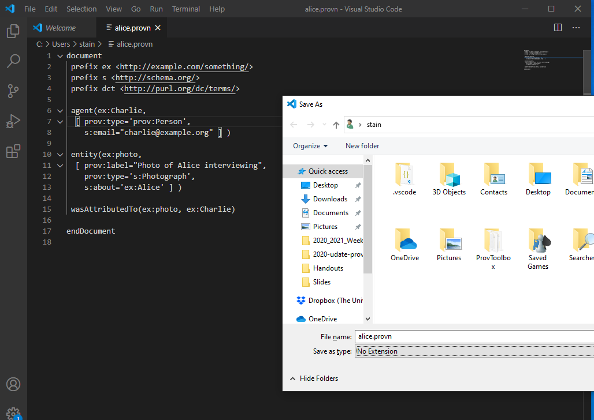This screenshot has width=594, height=420.
Task: Collapse the fold at line 11
Action: 60,166
